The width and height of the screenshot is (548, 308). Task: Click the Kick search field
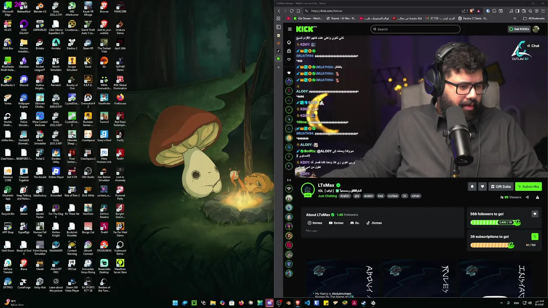tap(415, 29)
